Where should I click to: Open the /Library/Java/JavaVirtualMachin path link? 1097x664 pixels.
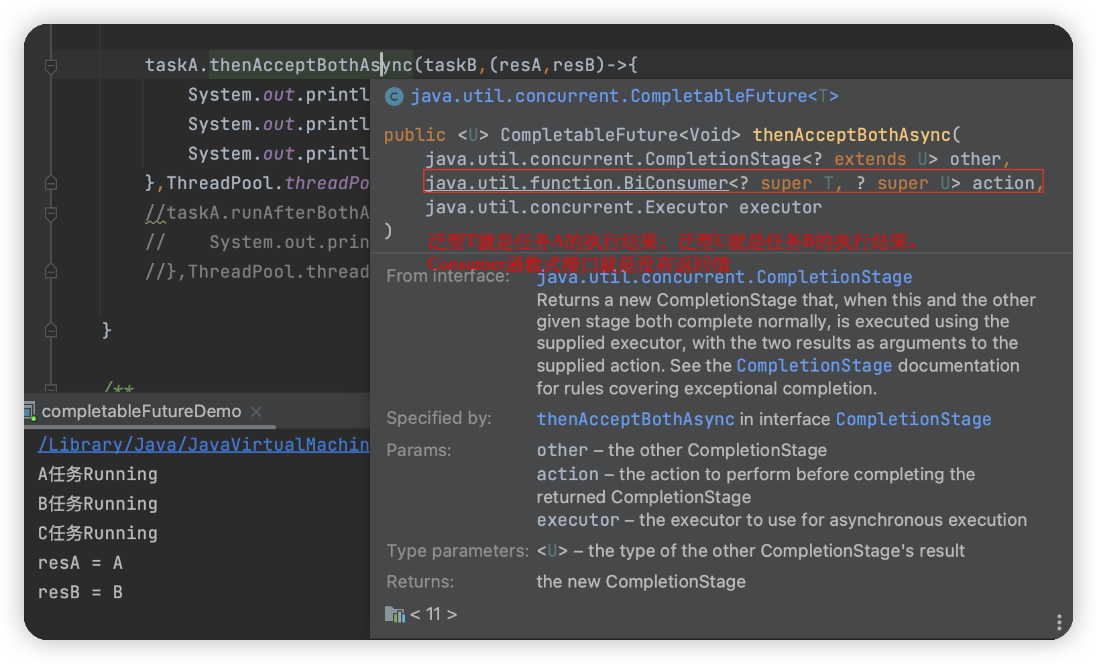tap(204, 445)
